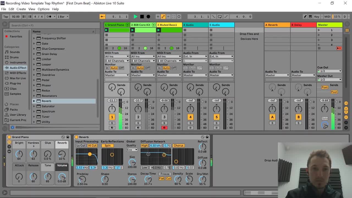Screen dimensions: 352x198
Task: Open the View menu
Action: coord(32,9)
